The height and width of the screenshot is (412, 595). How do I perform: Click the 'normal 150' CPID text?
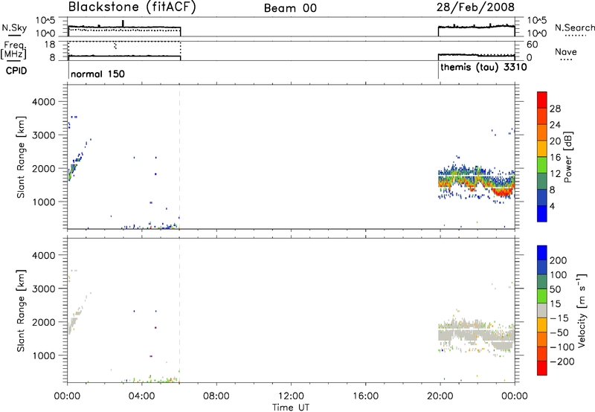pos(97,74)
